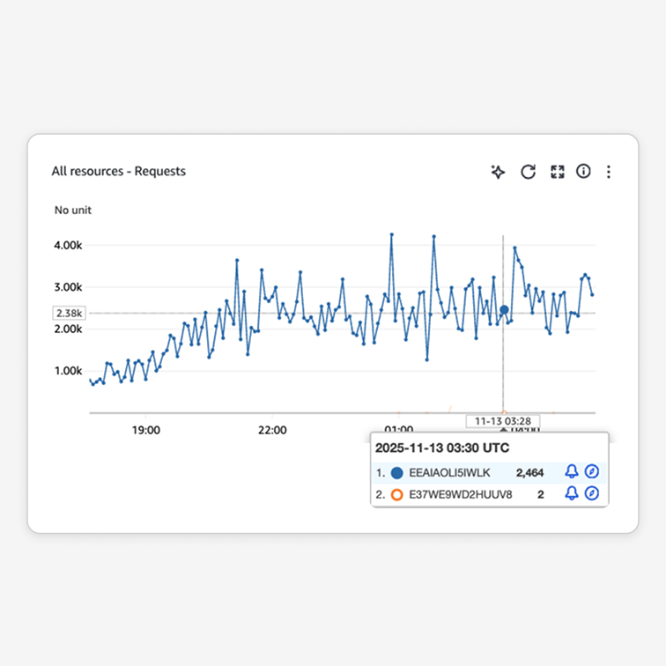Image resolution: width=666 pixels, height=666 pixels.
Task: Refresh the Requests widget
Action: click(x=528, y=172)
